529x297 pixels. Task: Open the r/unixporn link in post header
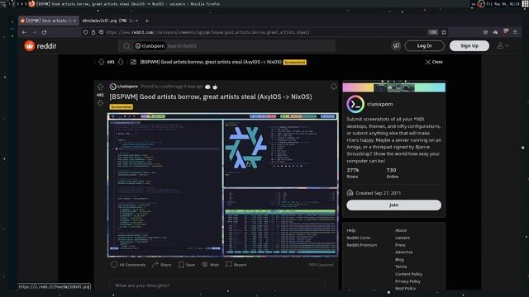[x=127, y=87]
